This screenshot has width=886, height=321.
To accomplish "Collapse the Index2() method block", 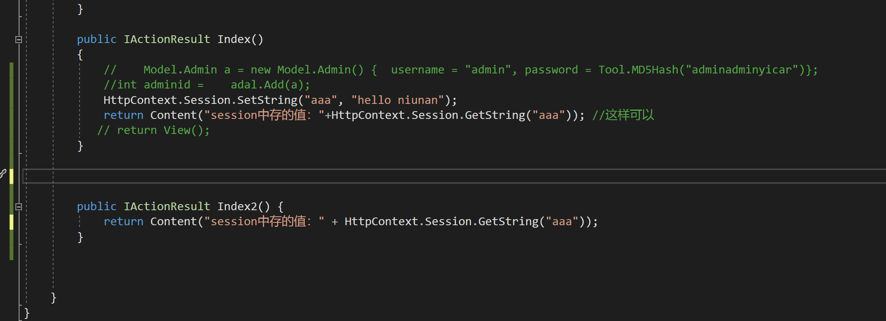I will [x=19, y=207].
